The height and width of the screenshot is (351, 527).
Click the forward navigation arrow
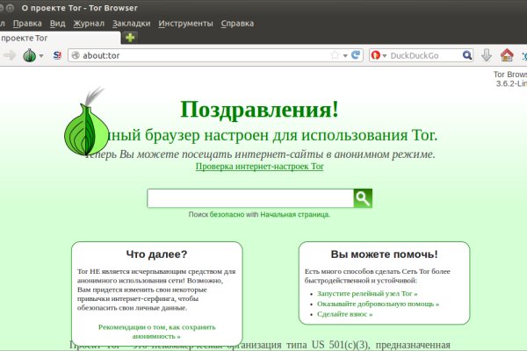coord(10,55)
